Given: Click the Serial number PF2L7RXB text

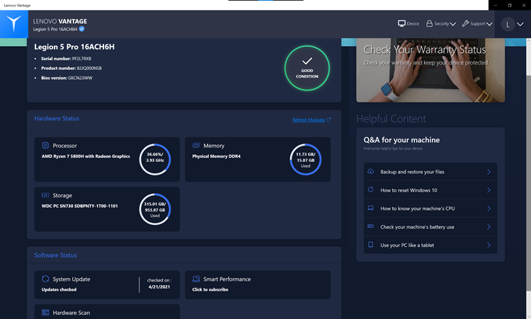Looking at the screenshot, I should (66, 59).
